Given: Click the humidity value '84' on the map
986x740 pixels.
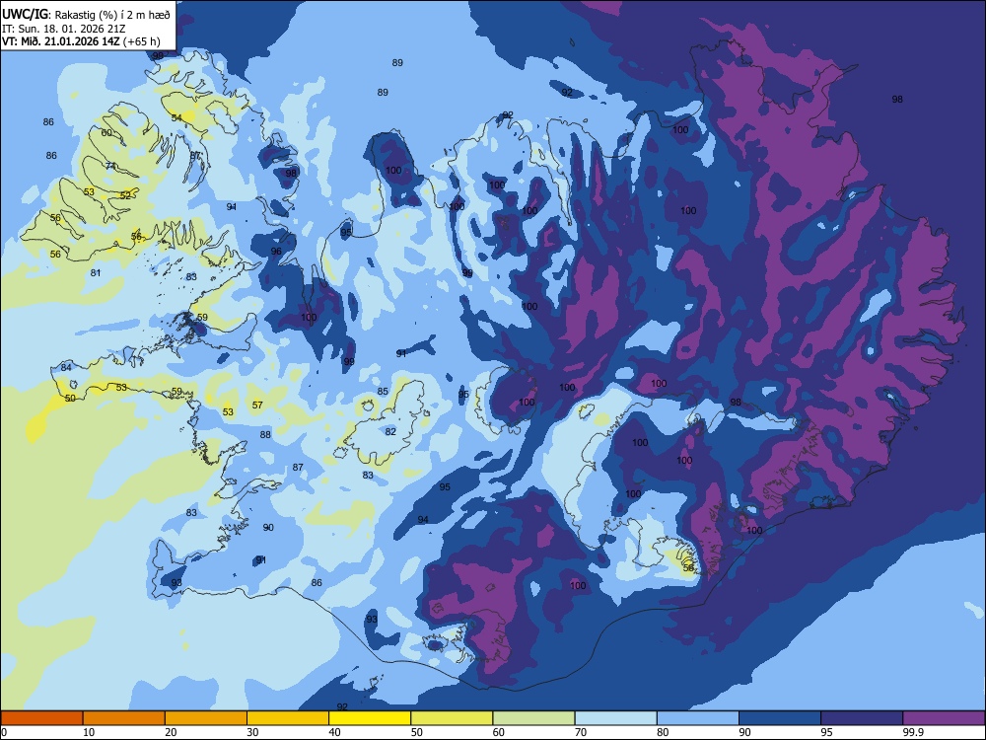Looking at the screenshot, I should coord(66,367).
